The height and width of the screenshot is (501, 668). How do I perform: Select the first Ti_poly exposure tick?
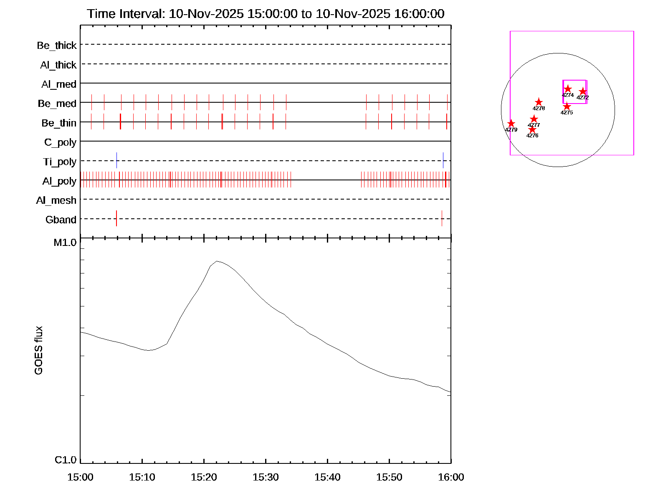tap(117, 161)
